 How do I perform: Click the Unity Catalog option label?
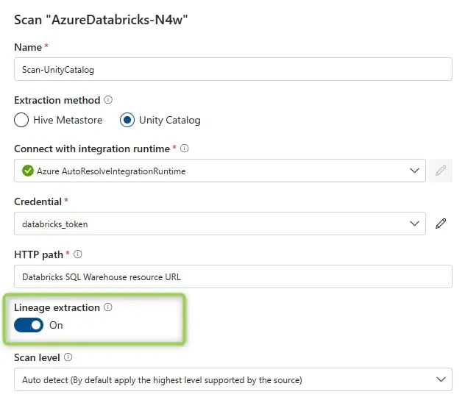pos(169,120)
